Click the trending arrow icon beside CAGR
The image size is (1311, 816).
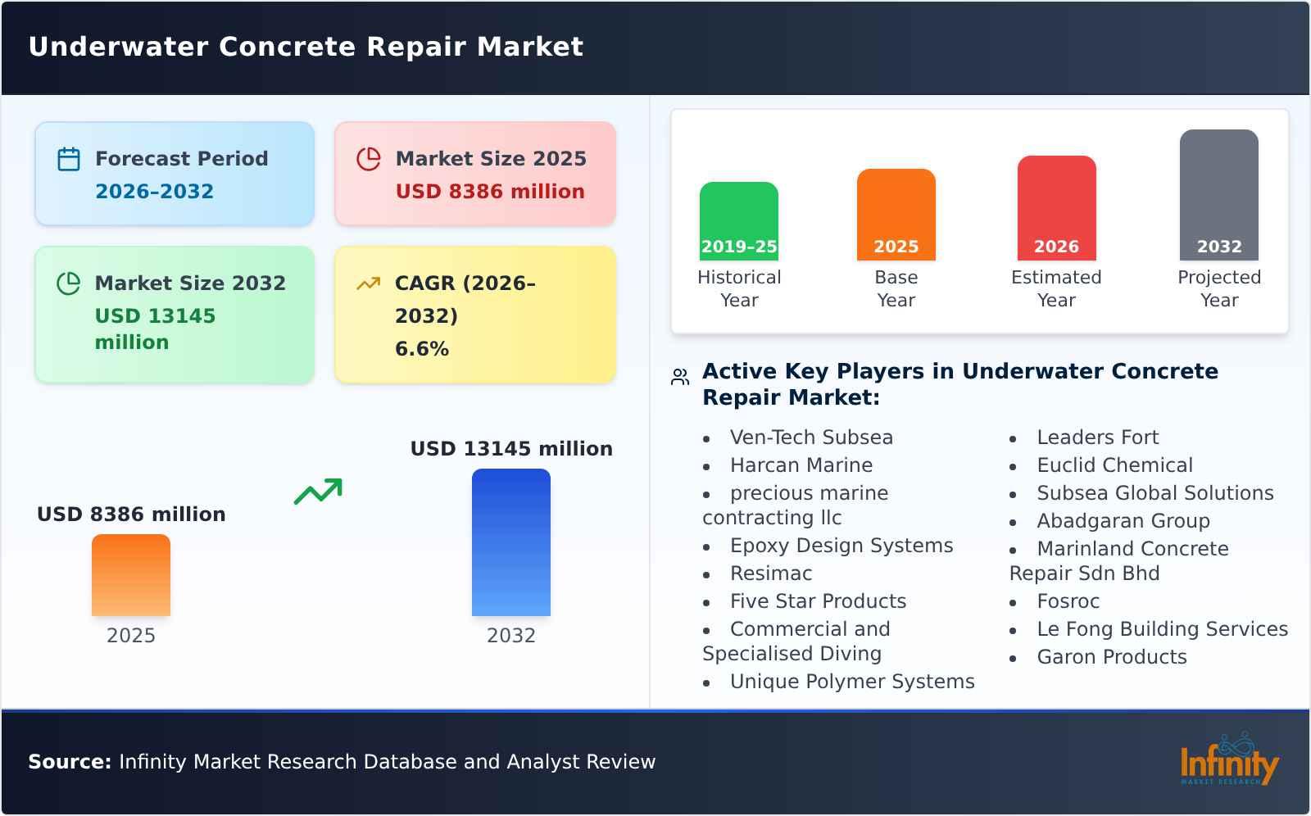pos(369,283)
